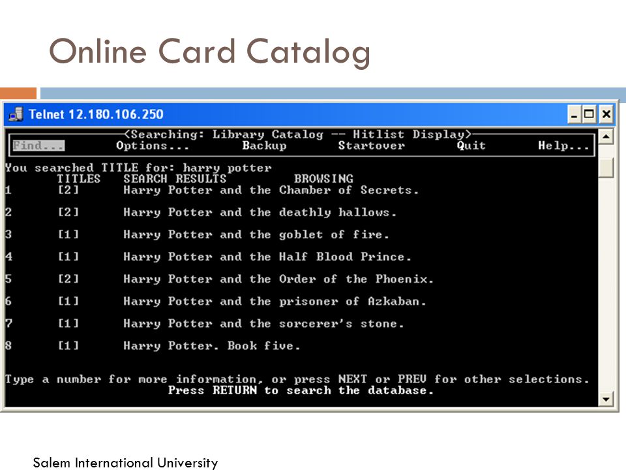Select 'Harry Potter and the Half Blood Prince.'
The width and height of the screenshot is (626, 470).
[267, 257]
